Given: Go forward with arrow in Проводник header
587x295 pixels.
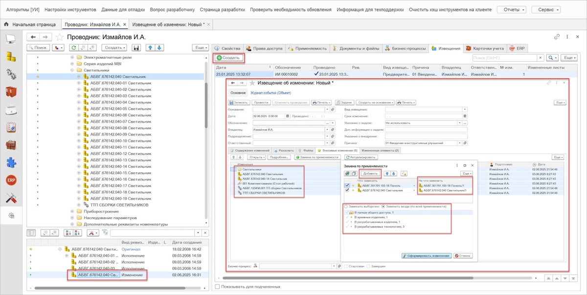Looking at the screenshot, I should [x=45, y=37].
